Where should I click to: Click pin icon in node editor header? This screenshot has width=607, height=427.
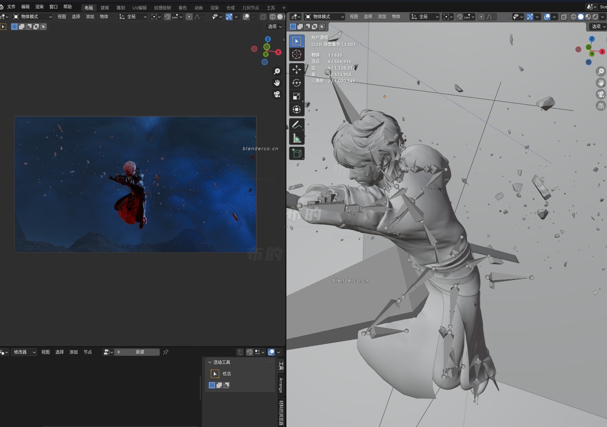click(x=166, y=352)
